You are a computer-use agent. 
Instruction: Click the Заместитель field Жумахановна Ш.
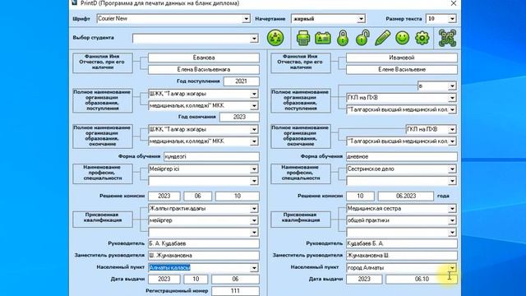point(402,256)
